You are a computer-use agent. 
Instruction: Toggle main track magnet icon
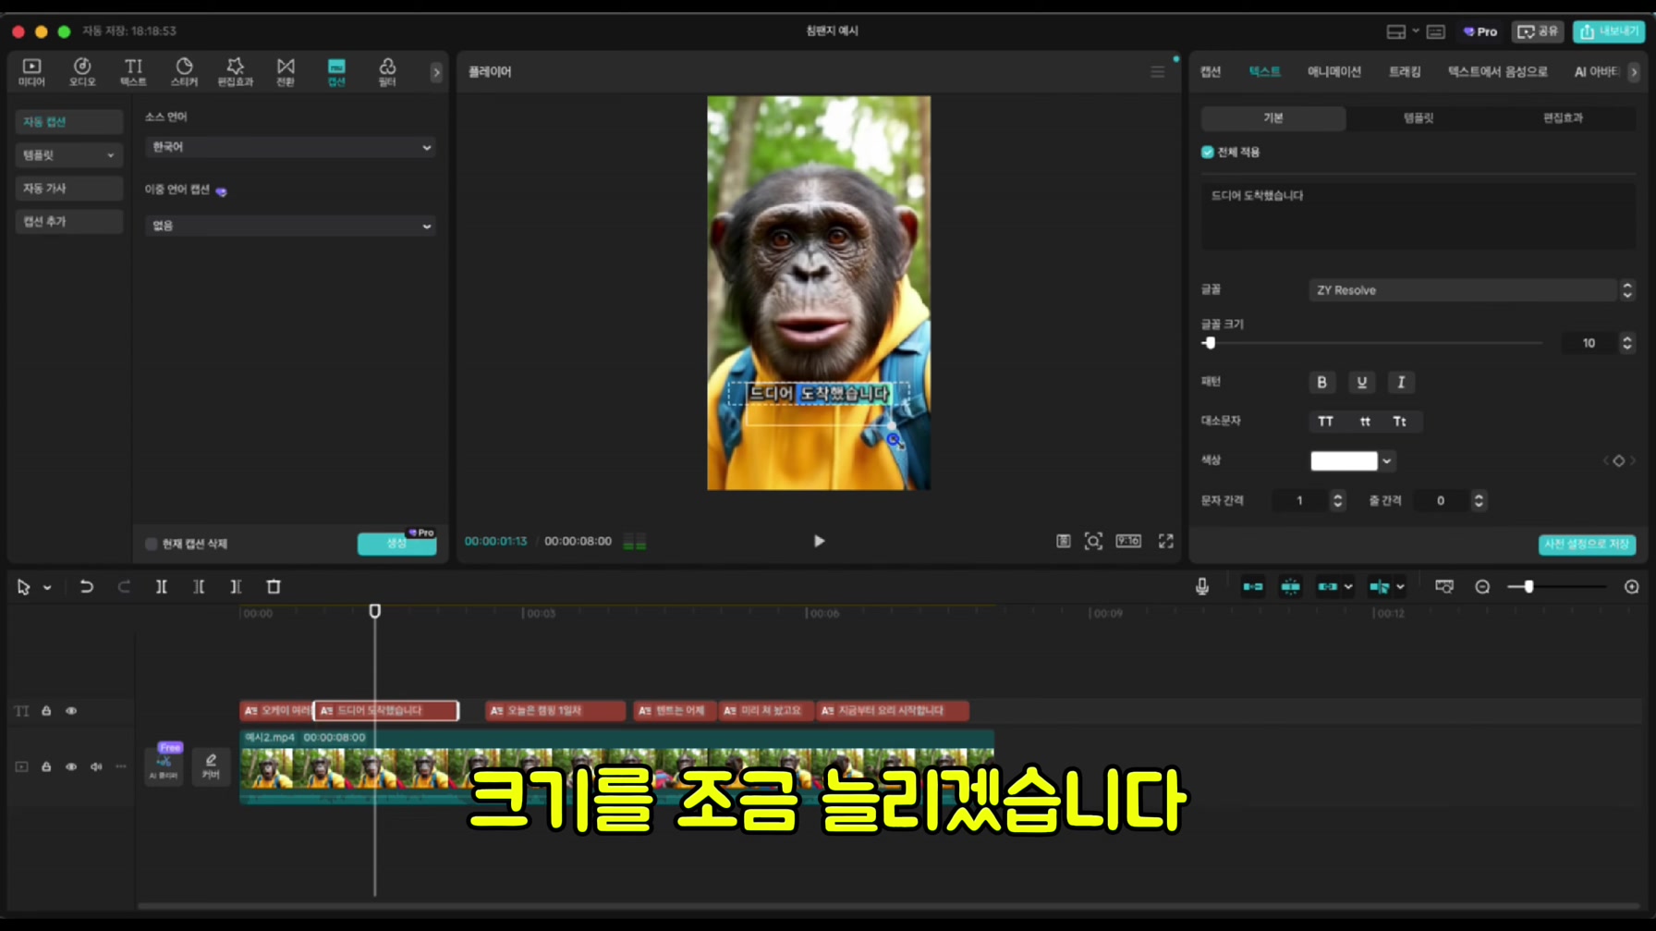tap(1252, 586)
